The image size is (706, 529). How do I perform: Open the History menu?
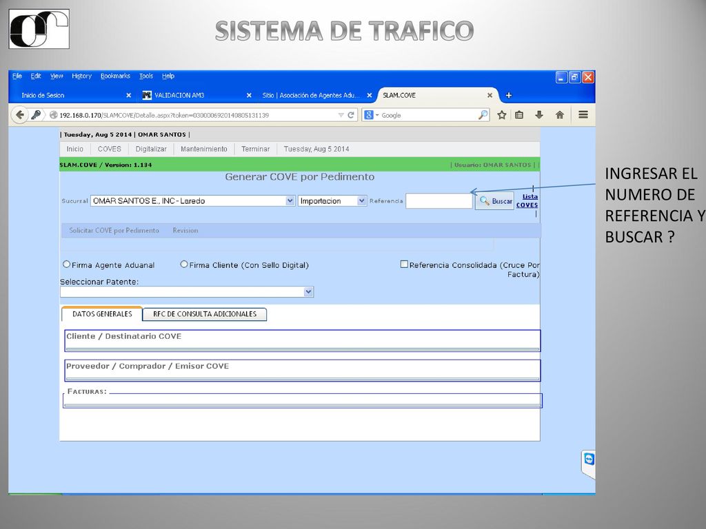pyautogui.click(x=81, y=76)
